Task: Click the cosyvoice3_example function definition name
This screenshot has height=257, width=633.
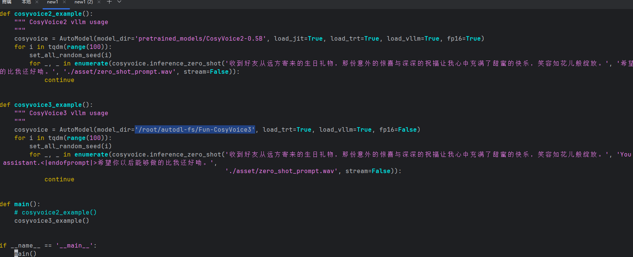Action: click(x=48, y=105)
